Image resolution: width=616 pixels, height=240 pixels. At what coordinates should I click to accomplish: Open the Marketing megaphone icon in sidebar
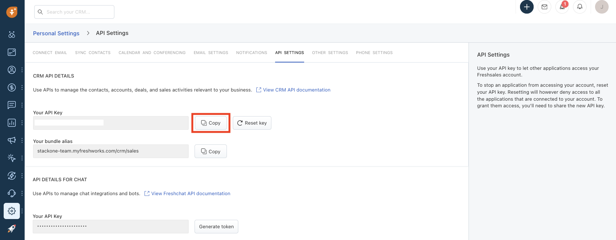pos(12,140)
